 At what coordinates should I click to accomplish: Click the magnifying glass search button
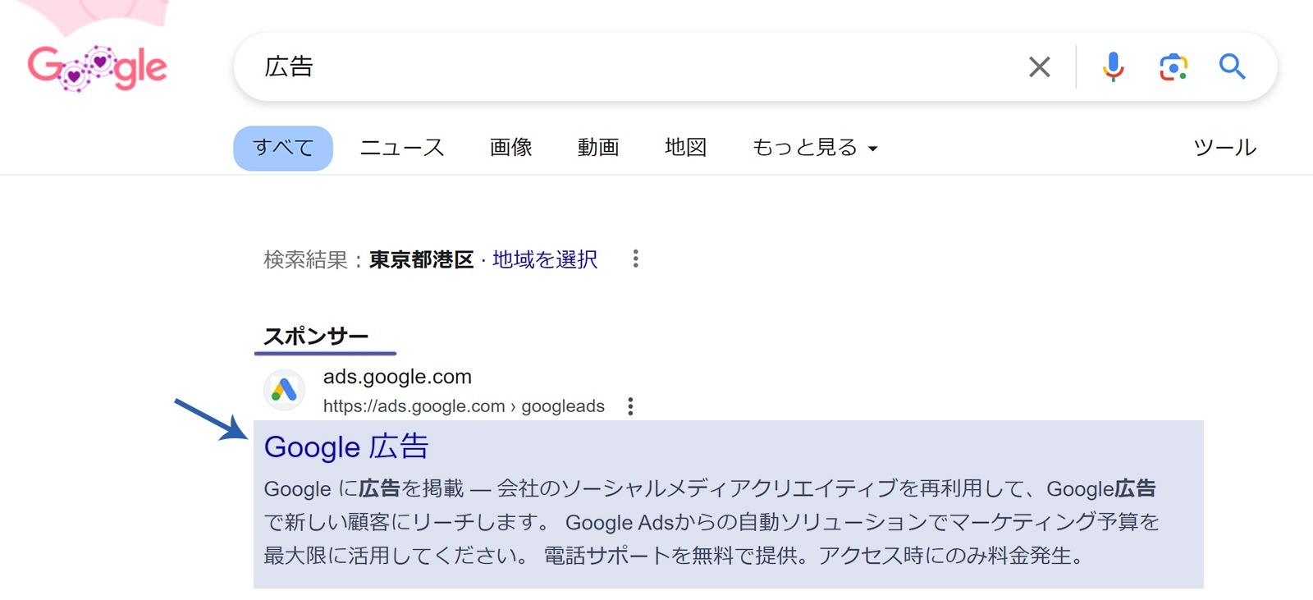tap(1232, 66)
